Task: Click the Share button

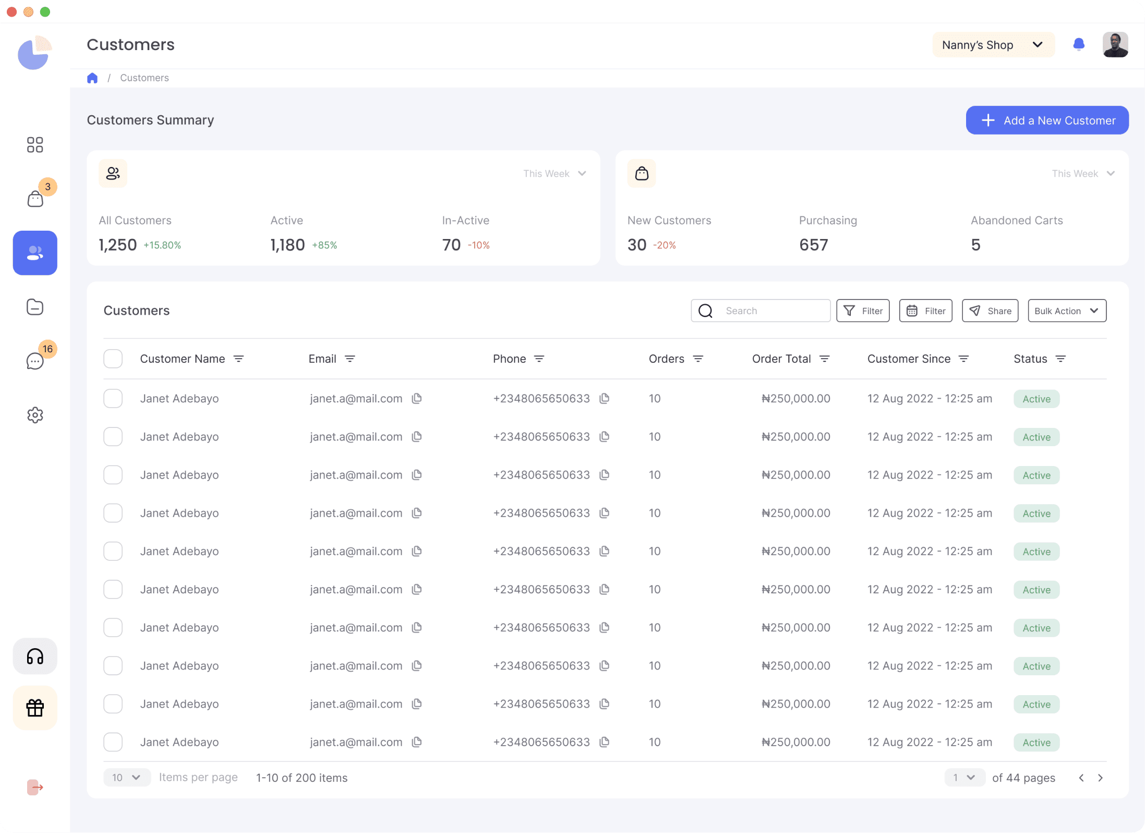Action: click(x=990, y=310)
